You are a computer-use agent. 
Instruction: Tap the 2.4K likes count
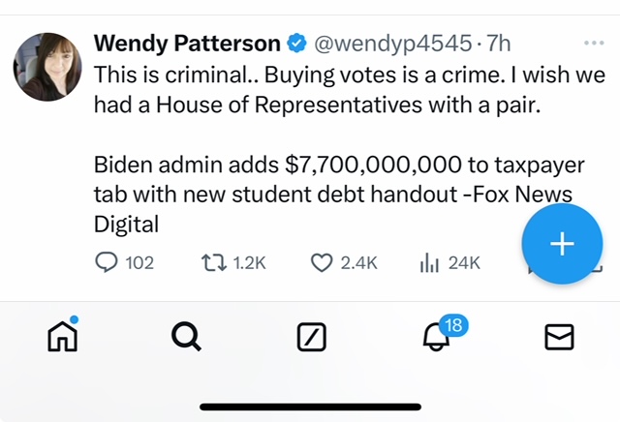click(x=358, y=262)
